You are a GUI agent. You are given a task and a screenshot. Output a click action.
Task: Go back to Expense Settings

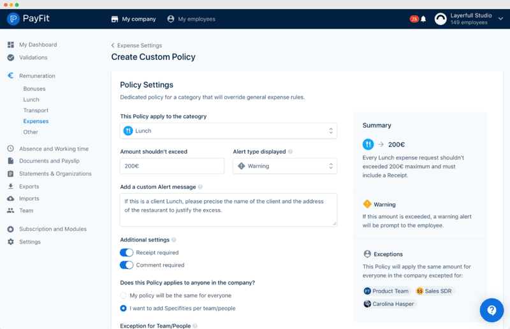[136, 45]
